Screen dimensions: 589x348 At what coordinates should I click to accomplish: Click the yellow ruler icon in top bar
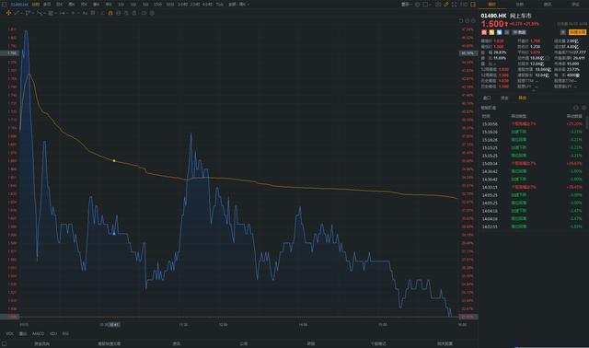pyautogui.click(x=445, y=5)
